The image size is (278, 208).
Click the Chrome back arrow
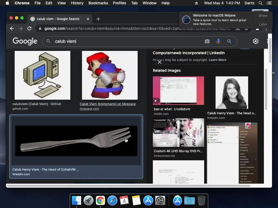[x=12, y=28]
